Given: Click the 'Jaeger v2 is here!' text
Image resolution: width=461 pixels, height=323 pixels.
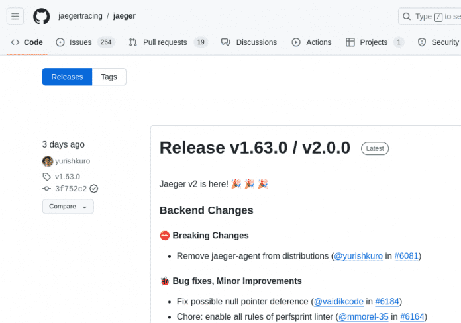Looking at the screenshot, I should click(x=194, y=184).
